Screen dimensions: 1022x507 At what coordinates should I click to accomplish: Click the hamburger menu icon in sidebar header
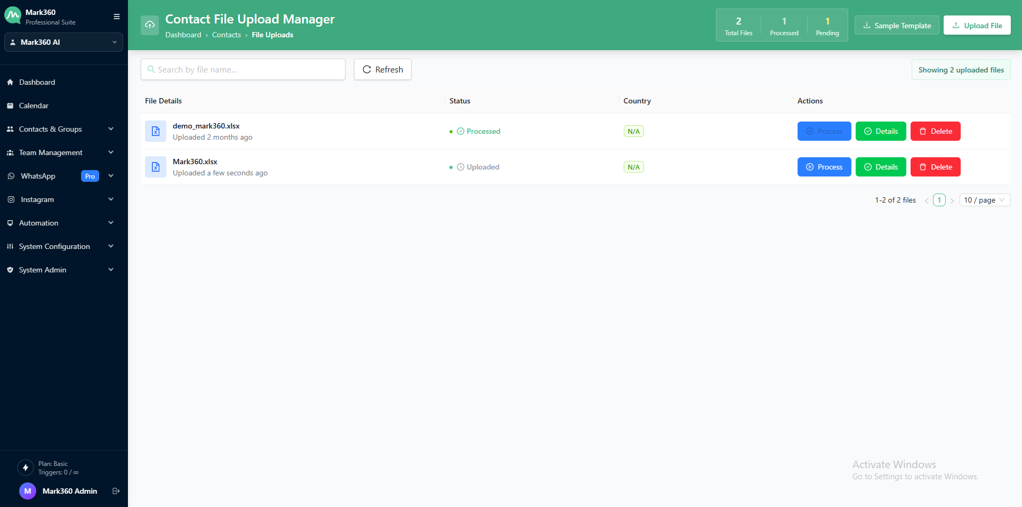(116, 17)
